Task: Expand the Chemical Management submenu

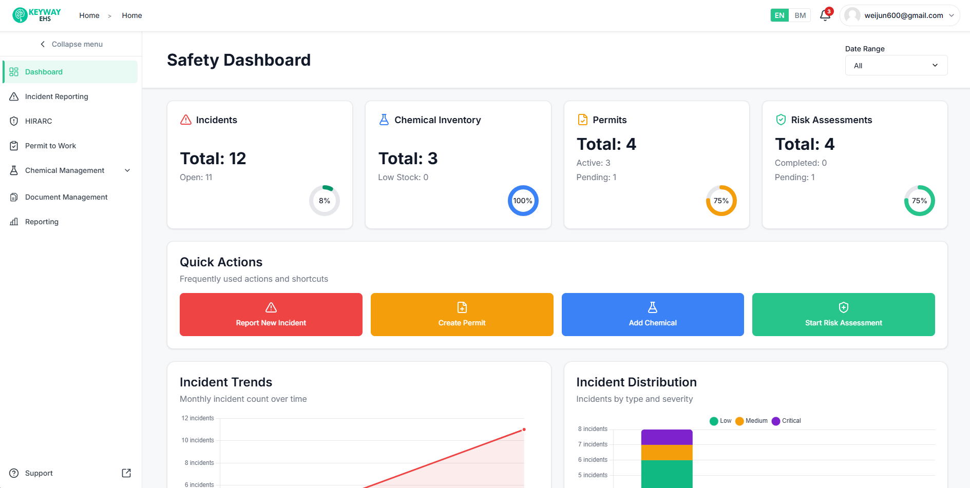Action: tap(127, 170)
